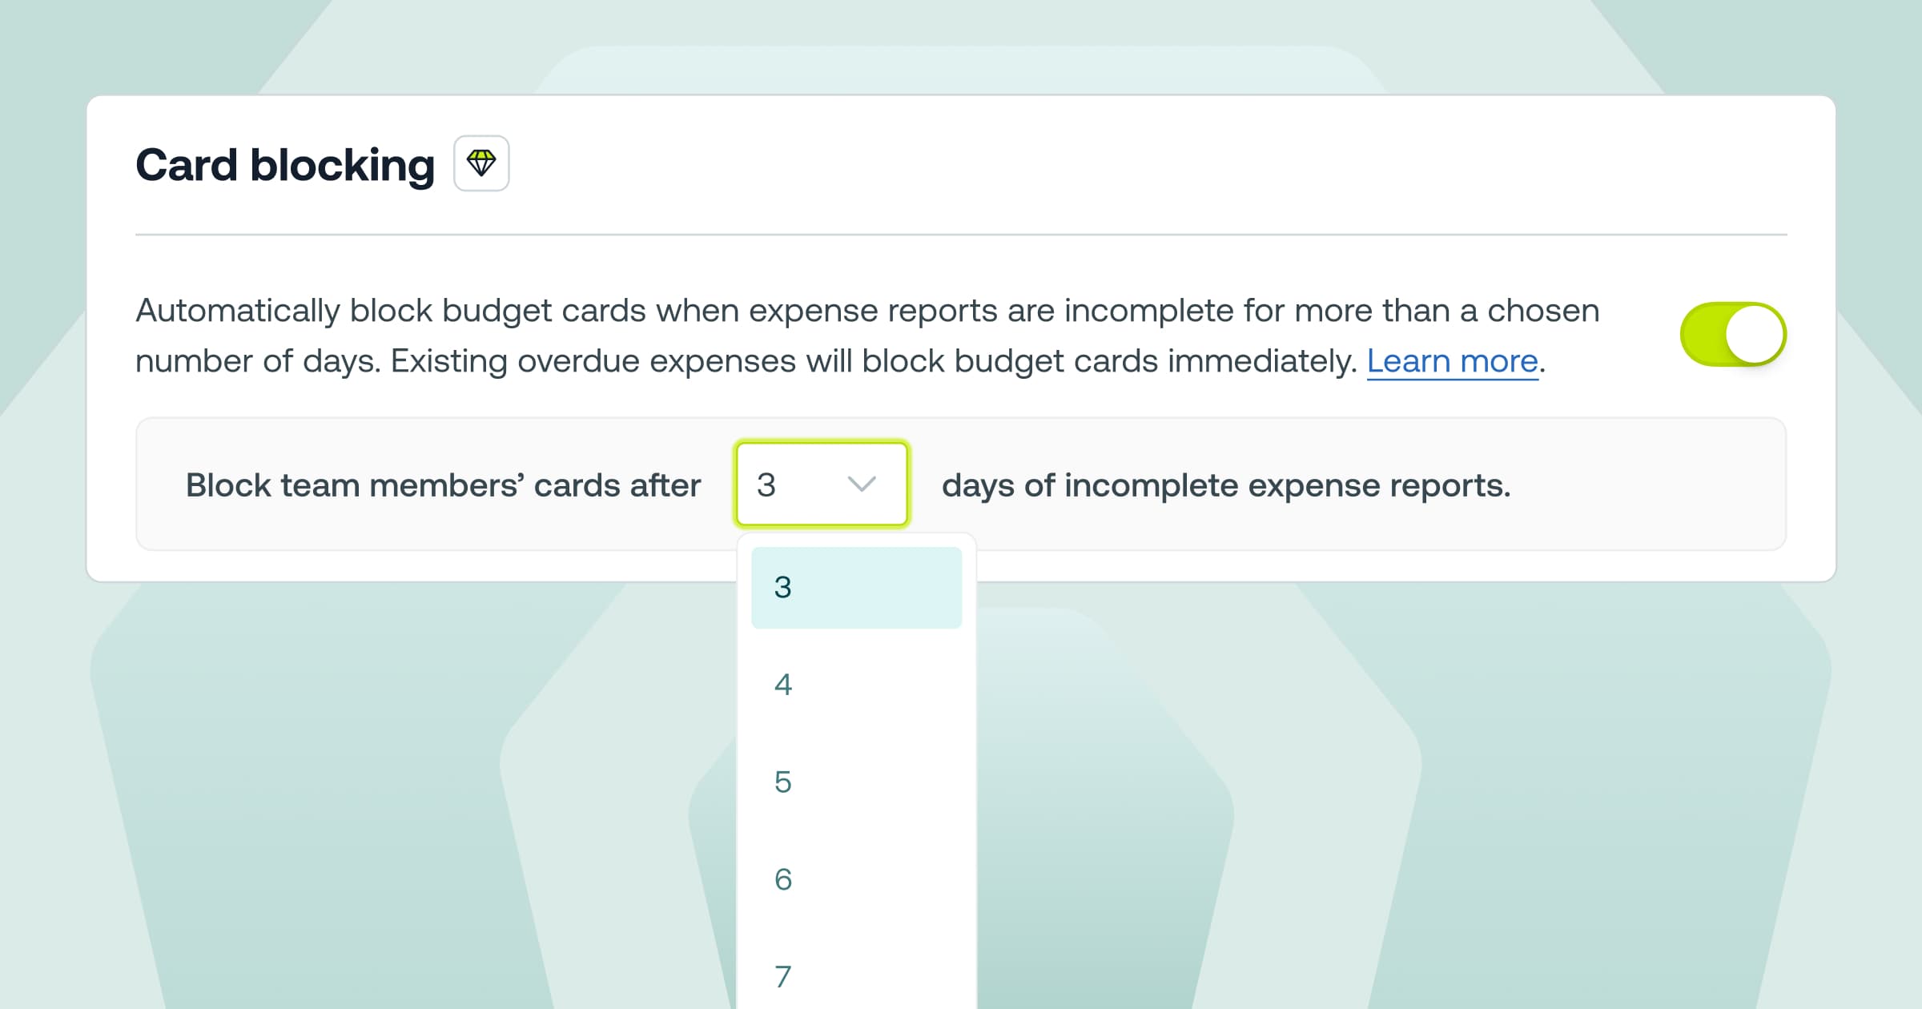This screenshot has width=1922, height=1009.
Task: Pick 5 days from the dropdown options
Action: (856, 782)
